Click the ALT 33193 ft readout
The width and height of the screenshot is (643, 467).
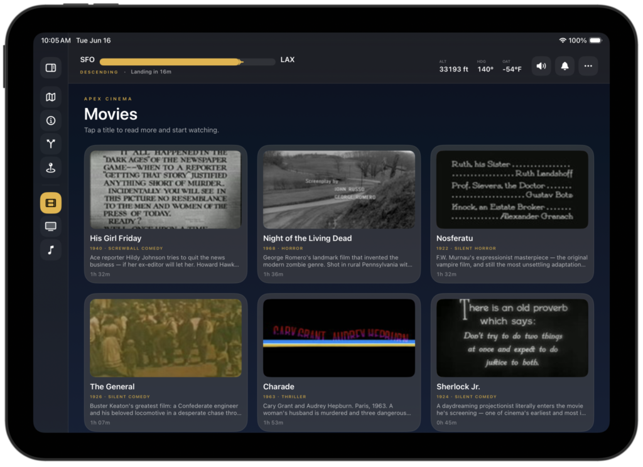pos(453,67)
